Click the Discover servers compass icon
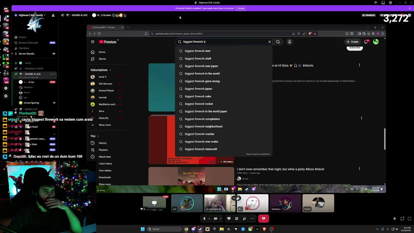The width and height of the screenshot is (414, 233). 5,96
